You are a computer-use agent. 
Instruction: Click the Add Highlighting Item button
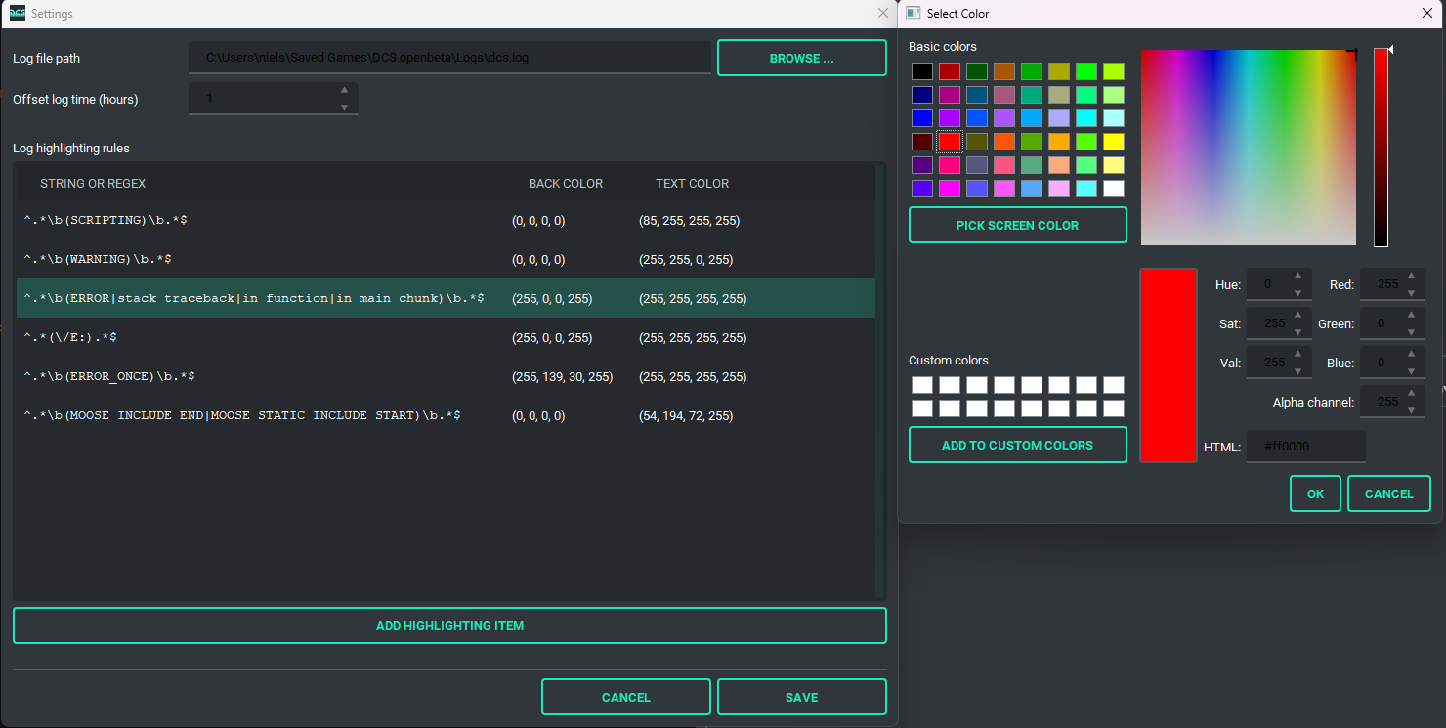[x=449, y=625]
